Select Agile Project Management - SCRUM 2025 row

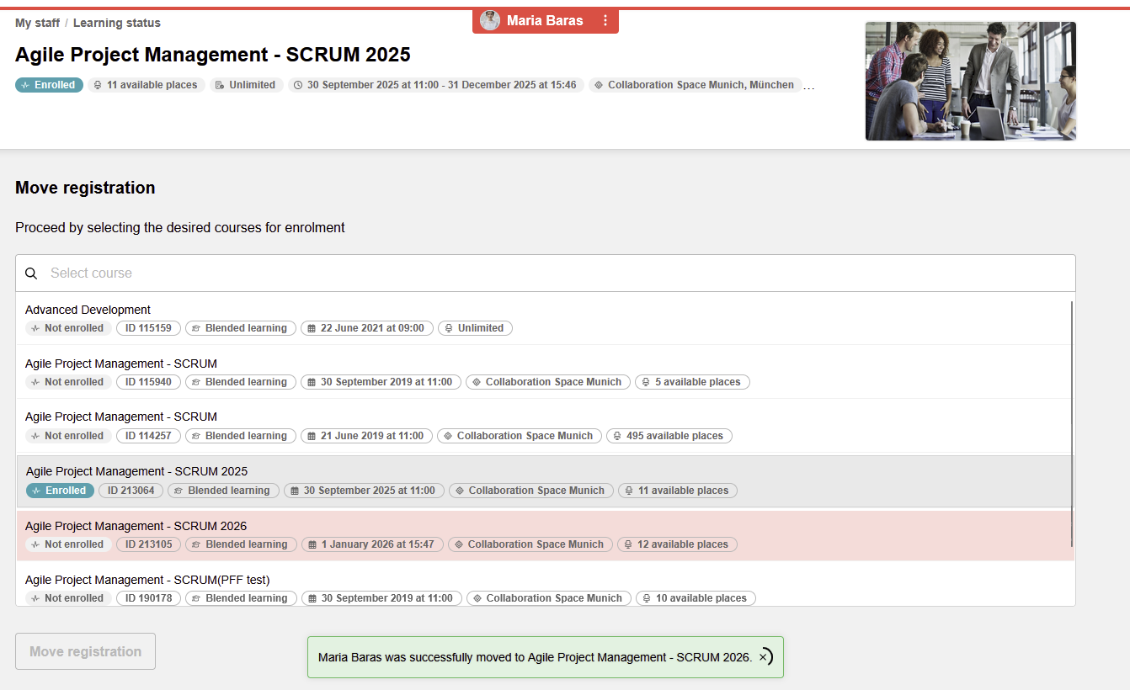pyautogui.click(x=136, y=471)
